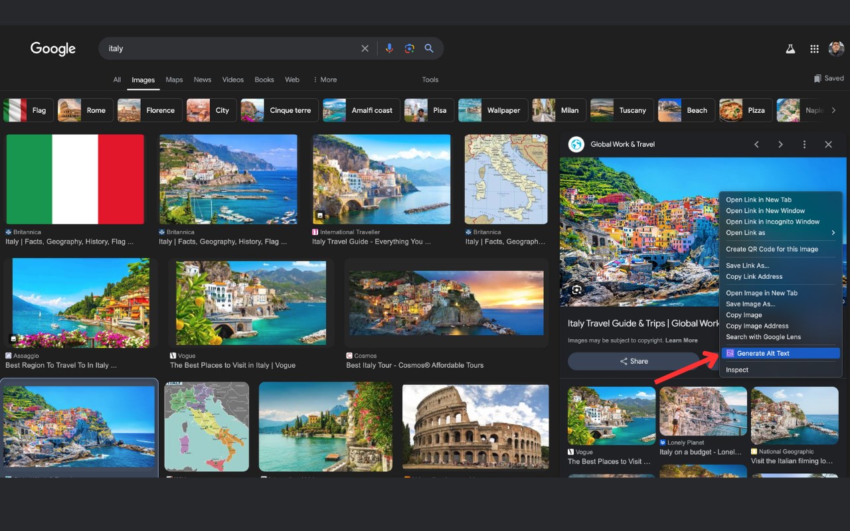The height and width of the screenshot is (531, 850).
Task: Choose Generate Alt Text menu item
Action: 780,354
